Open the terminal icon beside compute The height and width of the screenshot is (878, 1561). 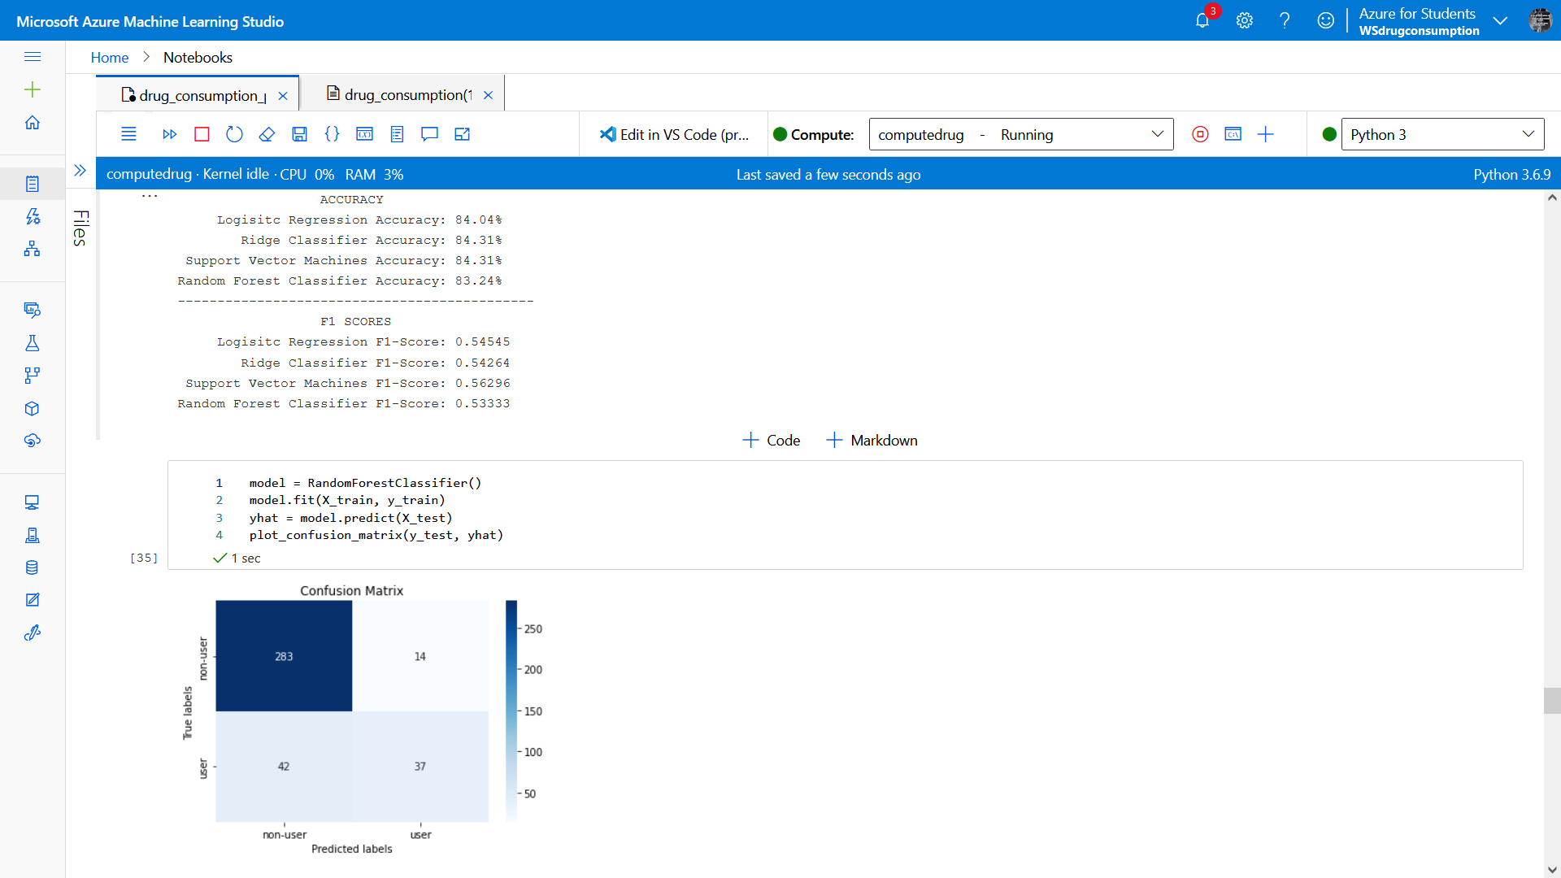click(x=1233, y=134)
